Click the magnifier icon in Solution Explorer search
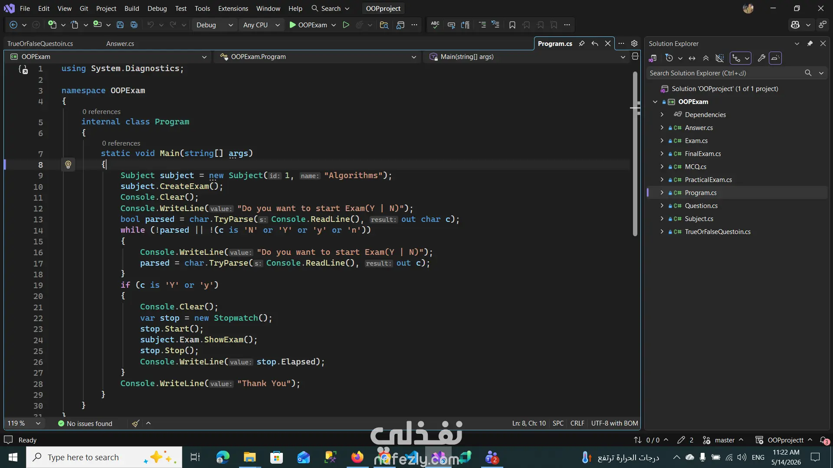 [808, 73]
